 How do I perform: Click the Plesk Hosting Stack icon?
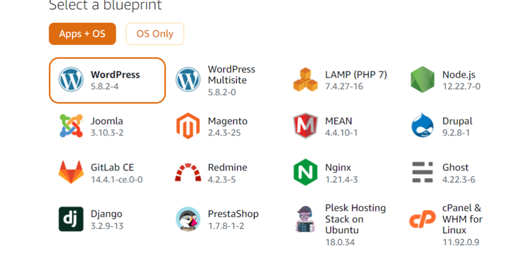(305, 219)
